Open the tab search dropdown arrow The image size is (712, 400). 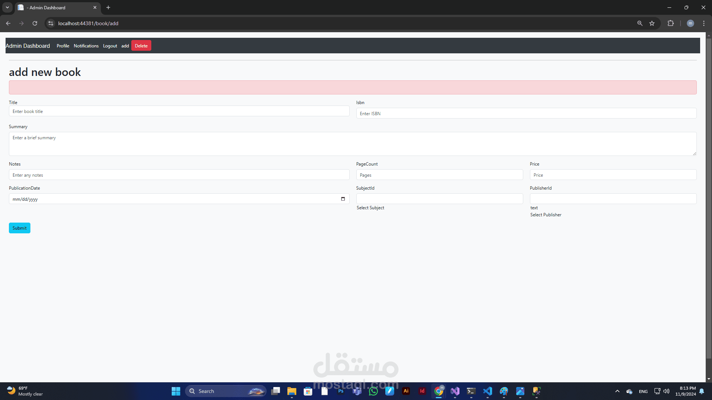pyautogui.click(x=7, y=7)
